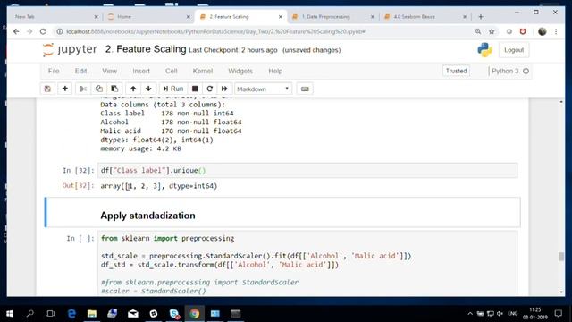The width and height of the screenshot is (572, 322).
Task: Restart kernel and rerun all icon
Action: click(x=224, y=89)
